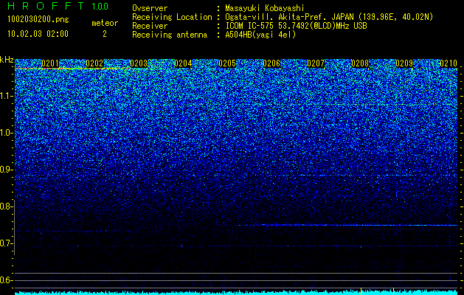Click the observer name Masayuki Kobayashi
The height and width of the screenshot is (295, 464).
click(x=265, y=8)
